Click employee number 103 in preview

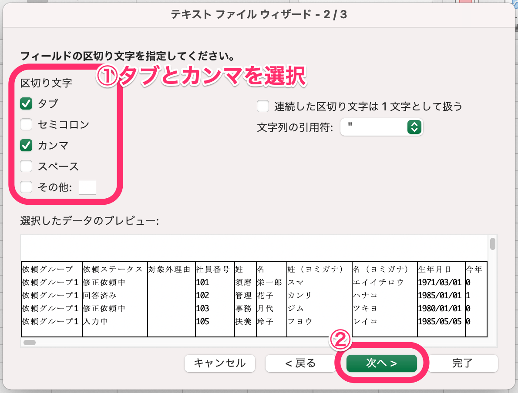pyautogui.click(x=202, y=309)
